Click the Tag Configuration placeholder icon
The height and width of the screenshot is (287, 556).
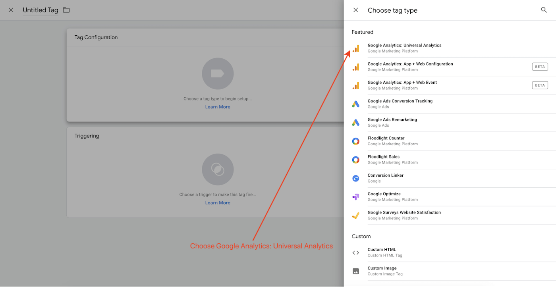[218, 73]
